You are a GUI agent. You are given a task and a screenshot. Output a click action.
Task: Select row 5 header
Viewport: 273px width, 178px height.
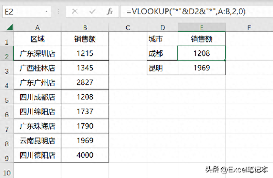(x=6, y=97)
